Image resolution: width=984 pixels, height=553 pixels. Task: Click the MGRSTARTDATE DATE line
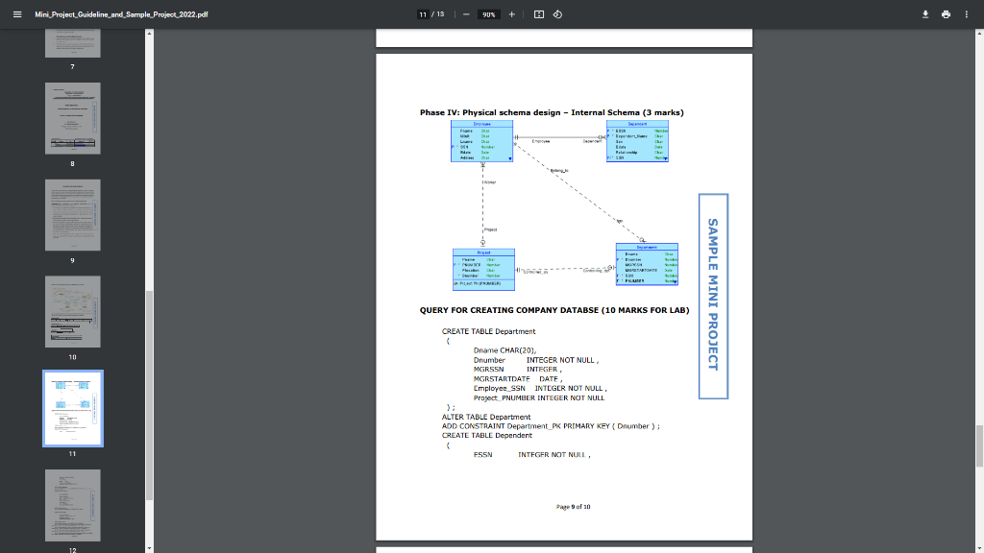[x=518, y=378]
